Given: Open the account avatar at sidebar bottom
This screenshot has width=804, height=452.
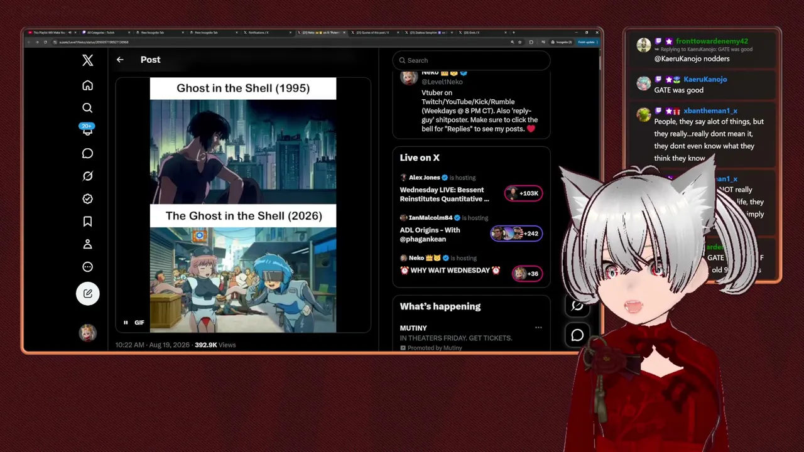Looking at the screenshot, I should tap(87, 333).
